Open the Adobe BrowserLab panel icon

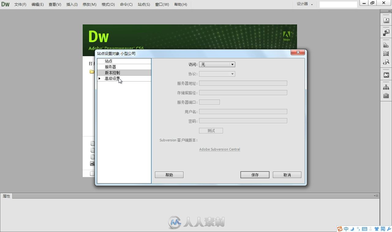tap(386, 20)
